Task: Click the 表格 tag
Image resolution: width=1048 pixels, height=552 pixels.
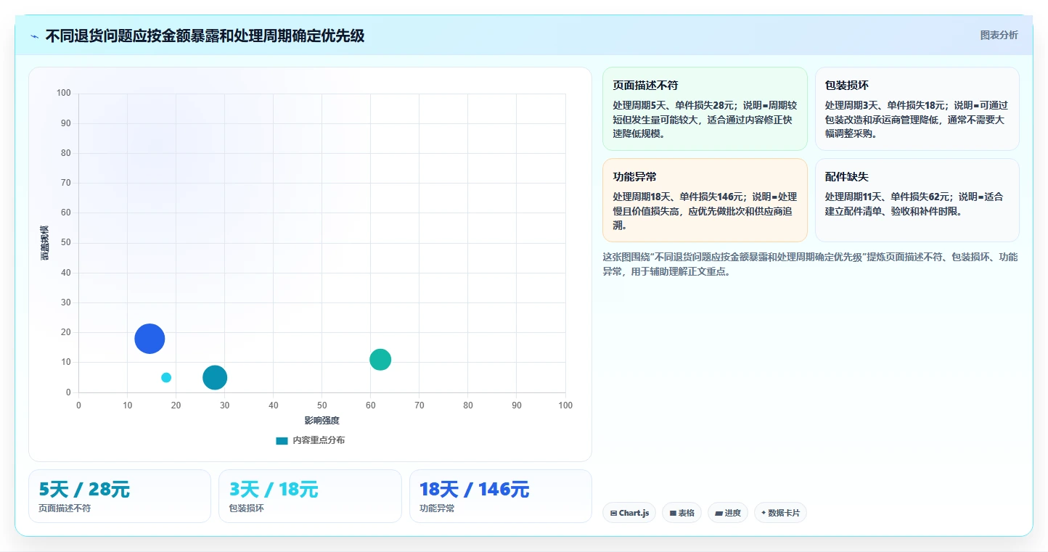Action: pos(681,513)
